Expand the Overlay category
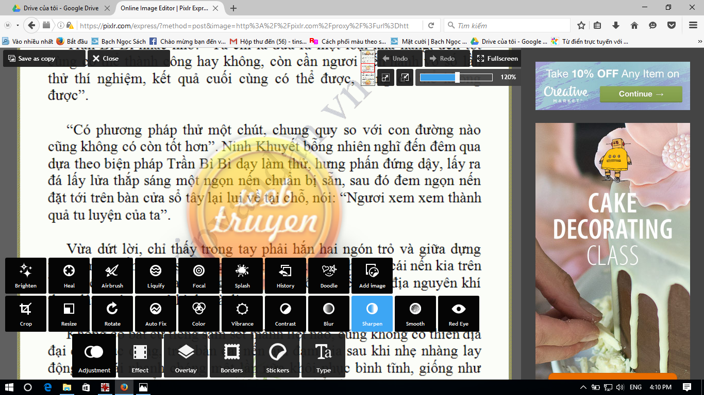 coord(186,356)
